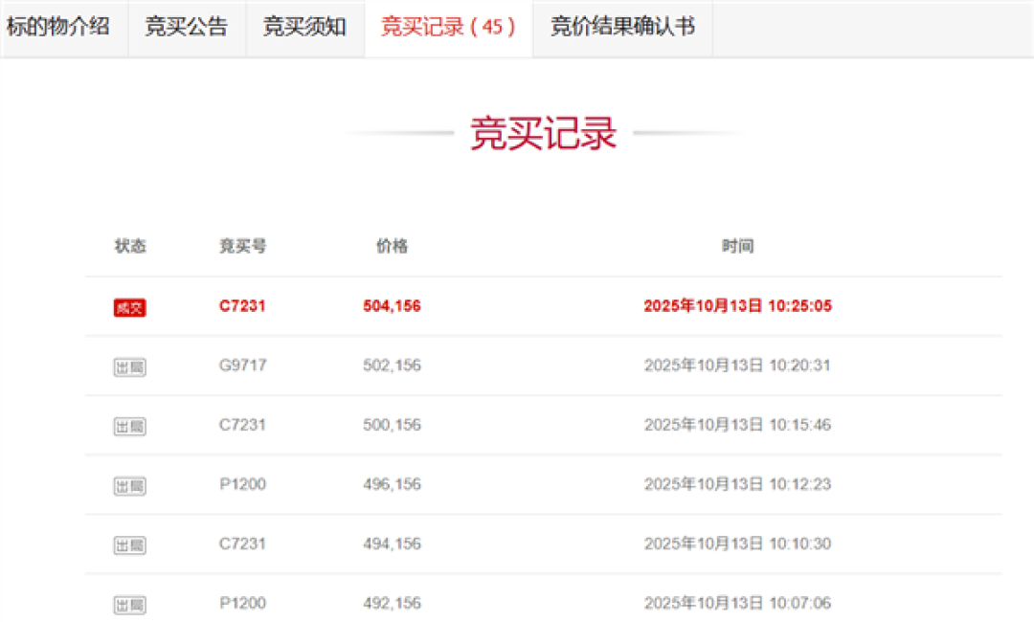Click the red 竞买记录 page heading
This screenshot has height=622, width=1034.
click(543, 134)
